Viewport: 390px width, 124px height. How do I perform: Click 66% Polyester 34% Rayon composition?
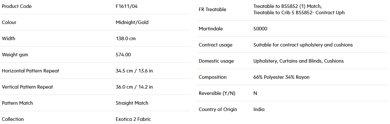282,77
